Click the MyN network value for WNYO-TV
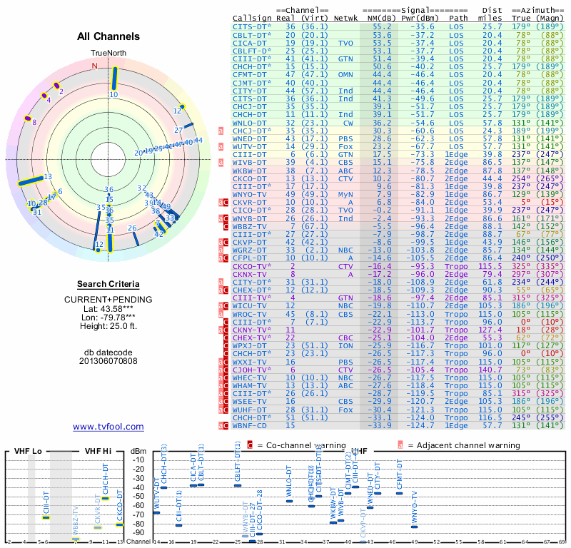Viewport: 571px width, 548px height. click(345, 194)
